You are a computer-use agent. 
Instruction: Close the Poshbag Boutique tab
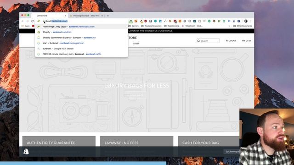point(102,16)
